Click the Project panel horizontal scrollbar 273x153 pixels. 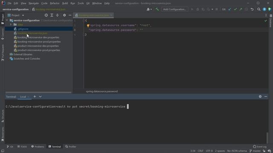pyautogui.click(x=38, y=93)
